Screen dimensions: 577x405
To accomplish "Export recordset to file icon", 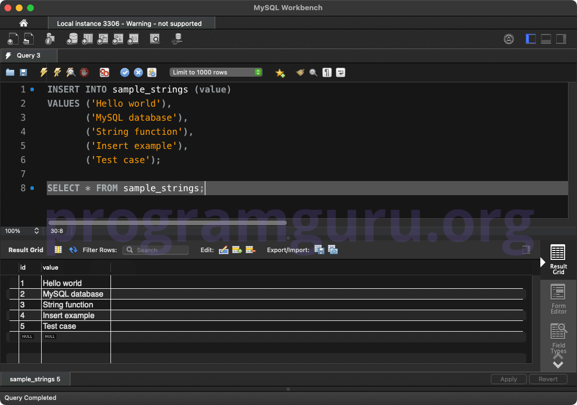I will 319,250.
